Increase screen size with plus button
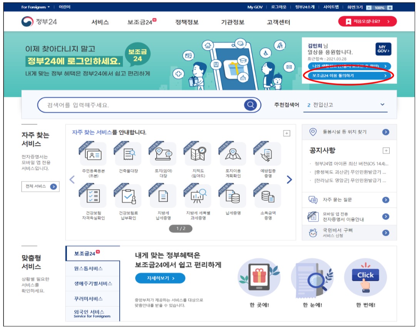Screen dimensions: 417x329 [x=390, y=8]
